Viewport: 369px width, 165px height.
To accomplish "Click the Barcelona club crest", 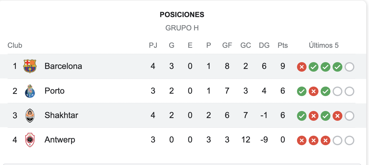I will [x=30, y=66].
